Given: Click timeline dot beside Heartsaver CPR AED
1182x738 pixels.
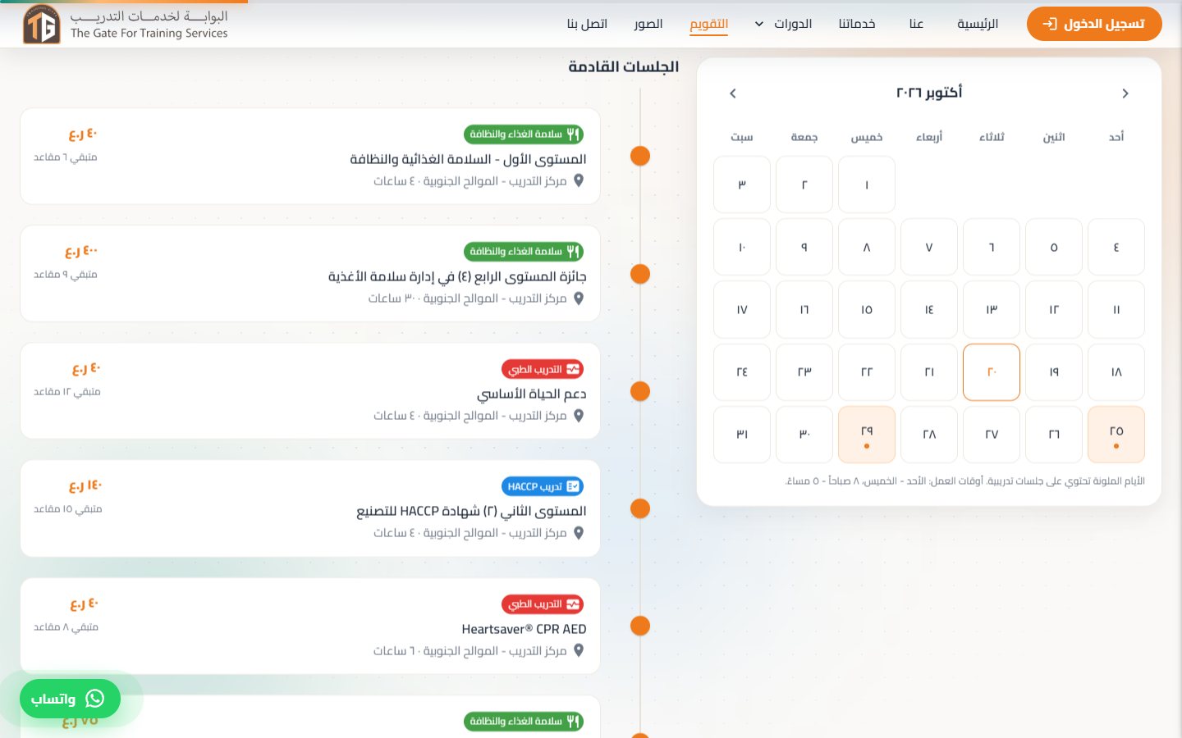Looking at the screenshot, I should click(640, 626).
